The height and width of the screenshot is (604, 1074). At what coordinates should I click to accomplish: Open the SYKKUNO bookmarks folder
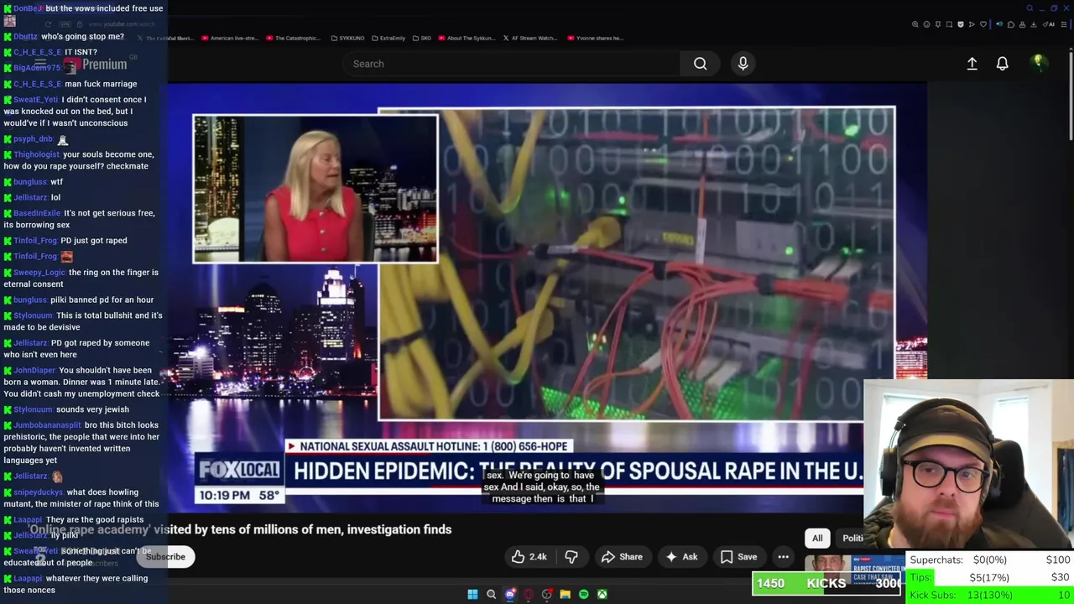coord(347,38)
